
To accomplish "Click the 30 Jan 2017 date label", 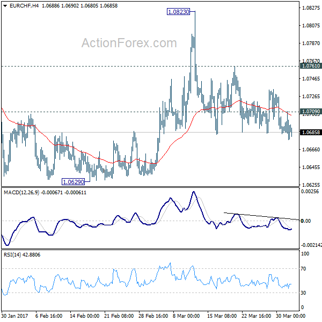I will [x=14, y=316].
